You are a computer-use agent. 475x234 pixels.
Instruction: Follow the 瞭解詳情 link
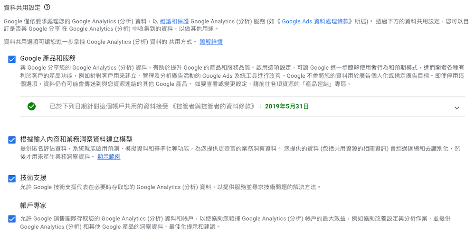(211, 42)
